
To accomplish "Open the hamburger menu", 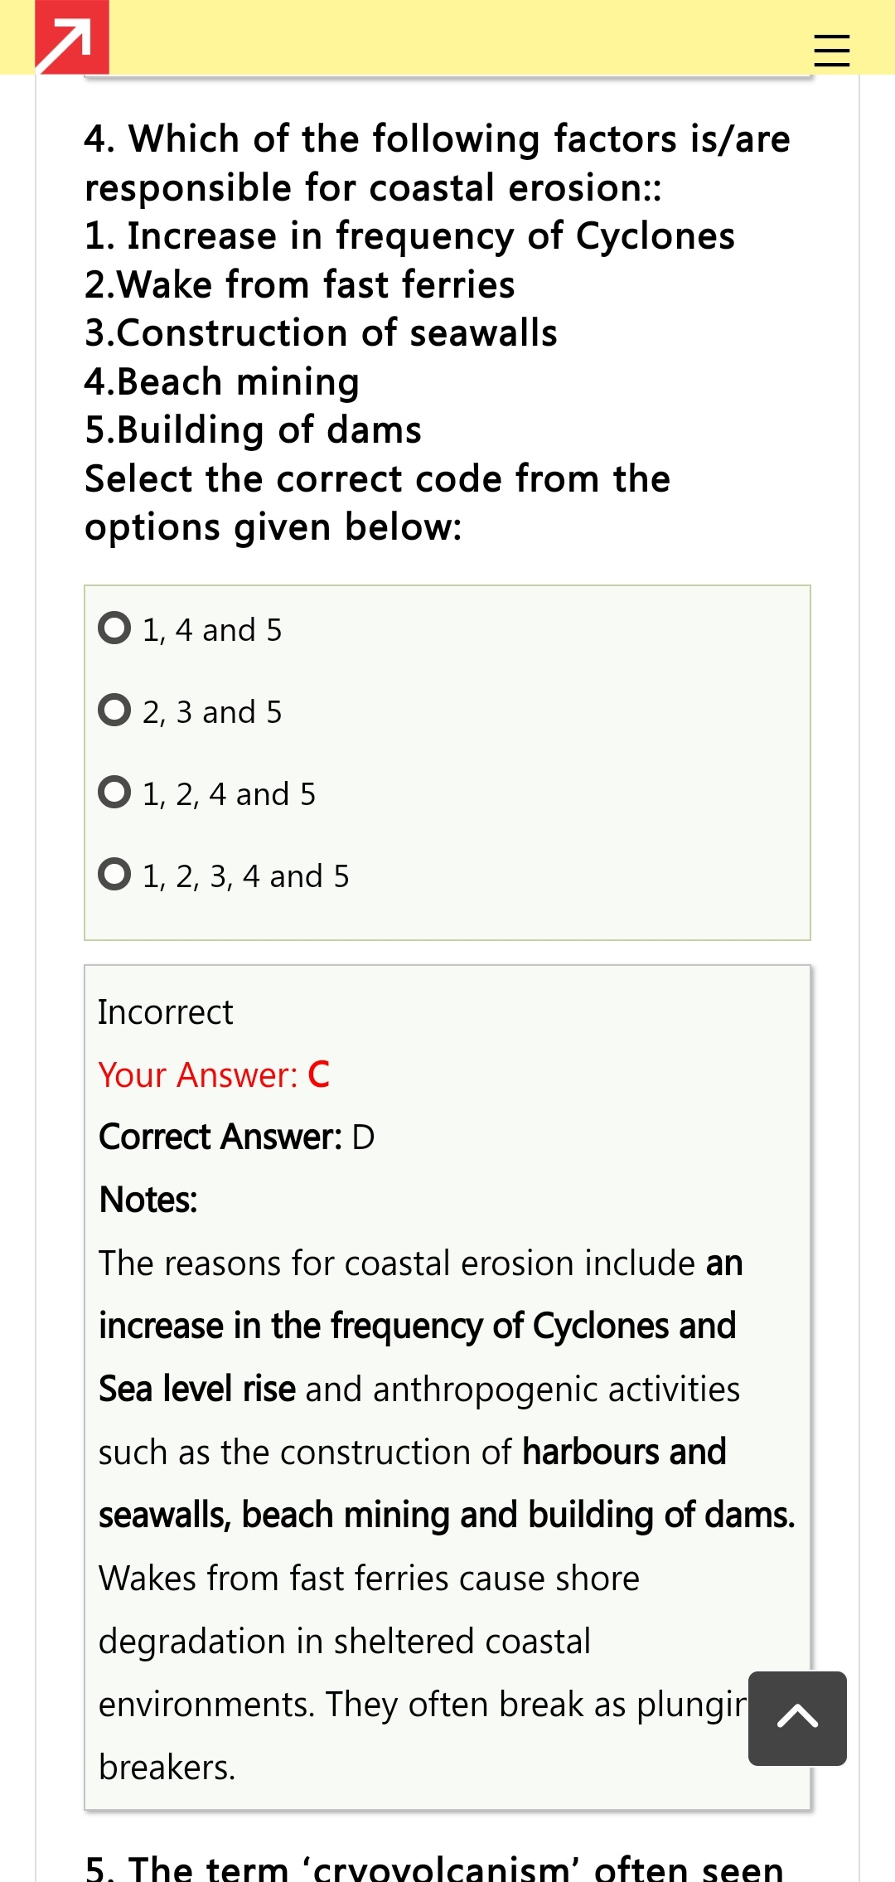I will [831, 50].
